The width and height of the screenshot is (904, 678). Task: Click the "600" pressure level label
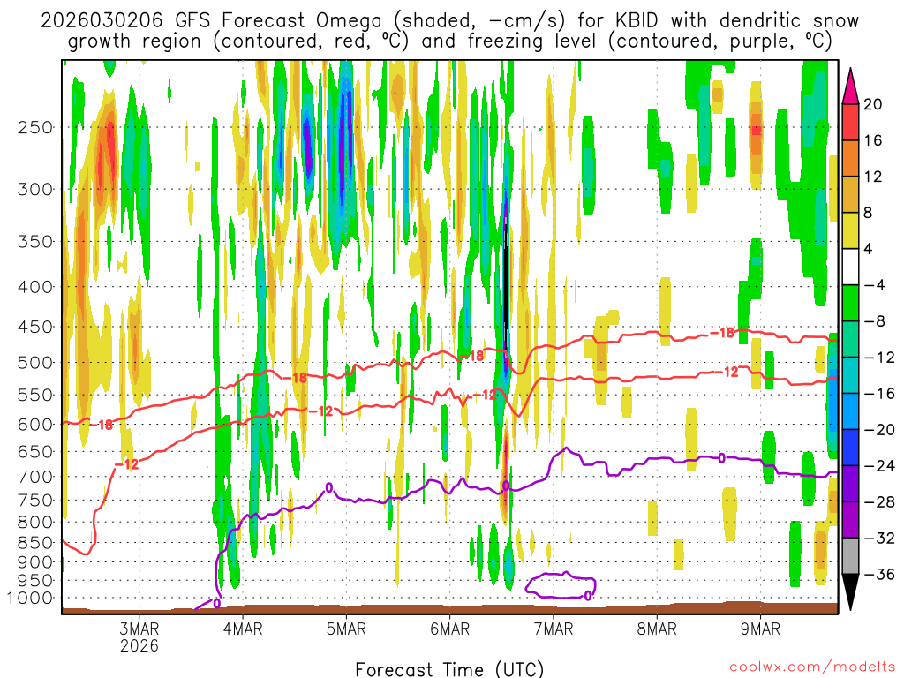35,425
